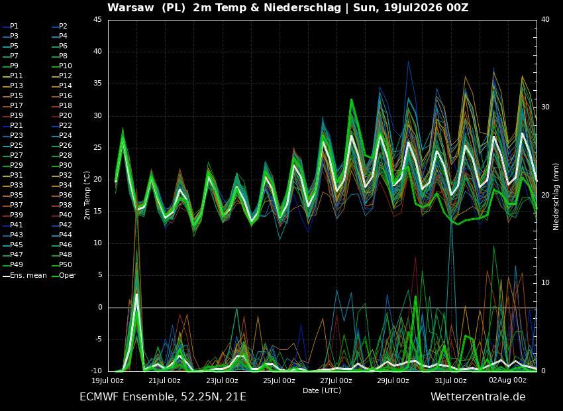Click the "P50" legend label
Viewport: 563px width, 411px height.
tap(66, 264)
